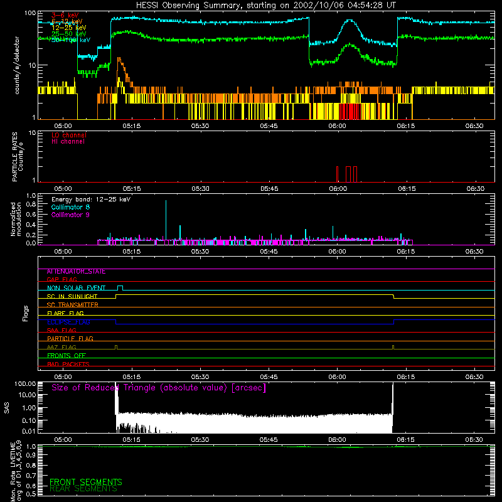Image resolution: width=502 pixels, height=502 pixels.
Task: Click the SAS axis label
Action: pos(7,408)
